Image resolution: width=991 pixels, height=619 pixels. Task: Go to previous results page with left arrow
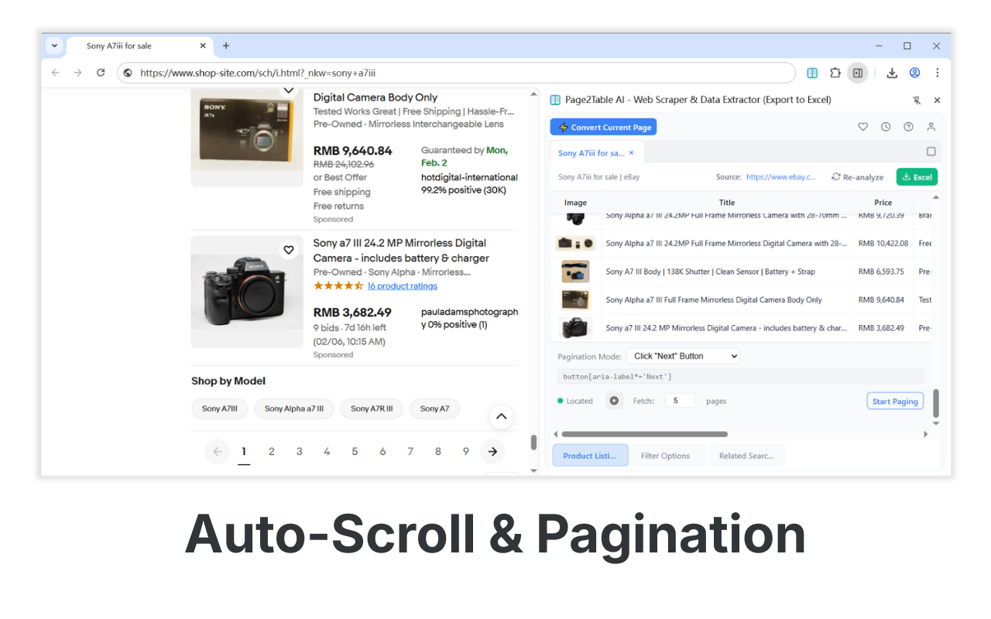point(217,452)
